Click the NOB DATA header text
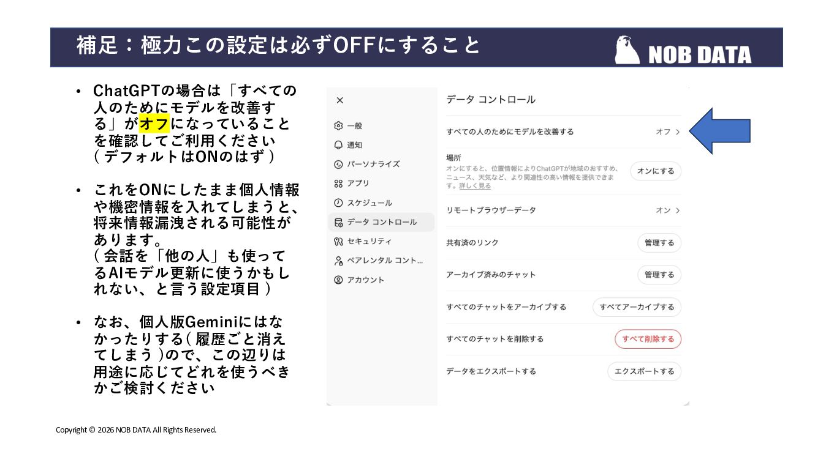 point(699,54)
